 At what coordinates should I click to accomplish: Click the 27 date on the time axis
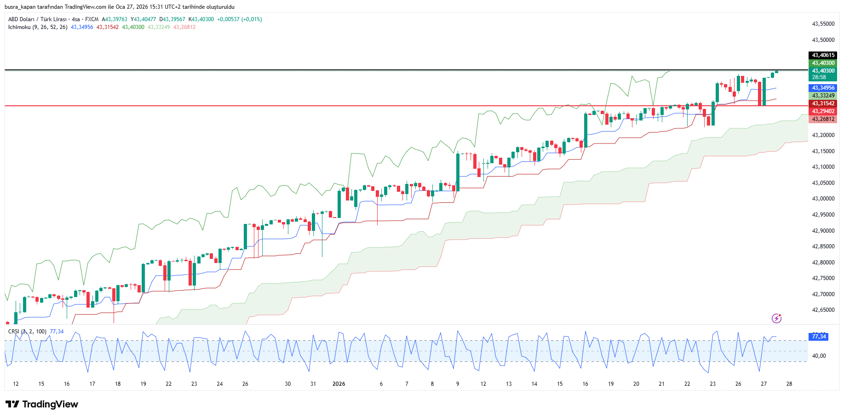pos(764,384)
